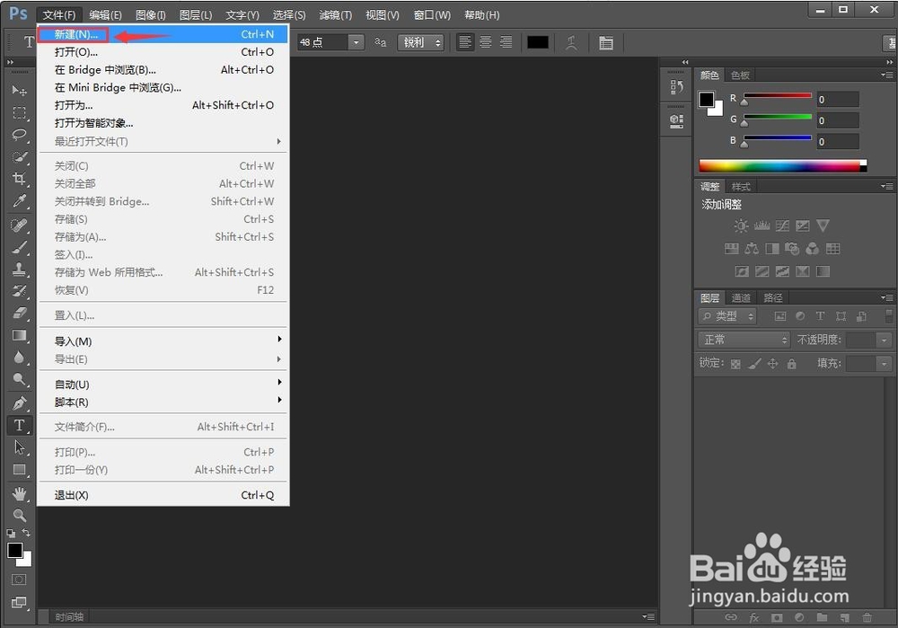Open the warp text option

click(571, 42)
